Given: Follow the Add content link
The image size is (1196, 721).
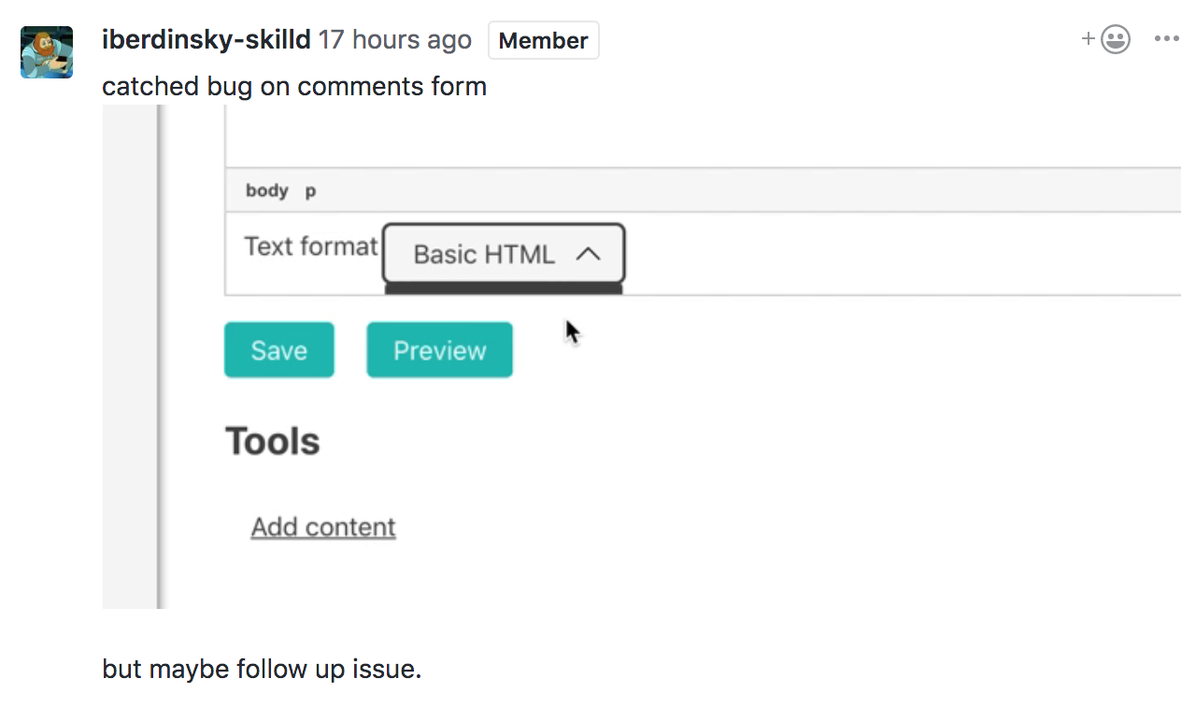Looking at the screenshot, I should (x=323, y=527).
